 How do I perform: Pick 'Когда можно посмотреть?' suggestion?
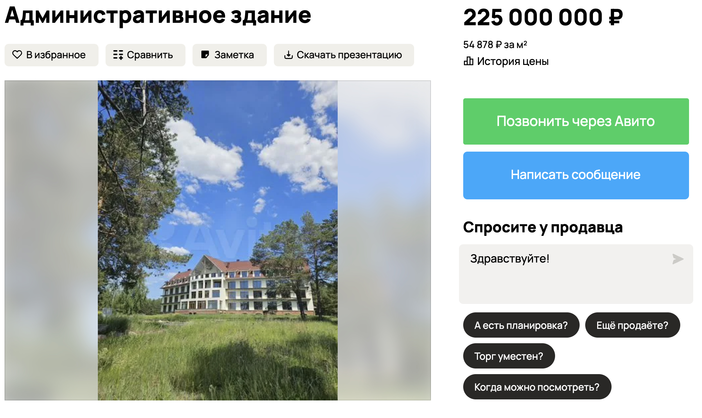click(x=537, y=387)
